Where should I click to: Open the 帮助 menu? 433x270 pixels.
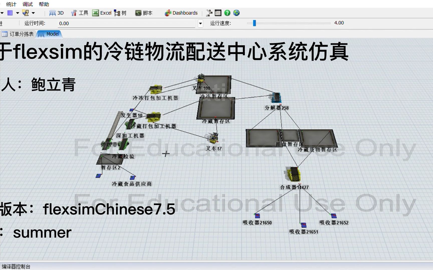(x=44, y=4)
